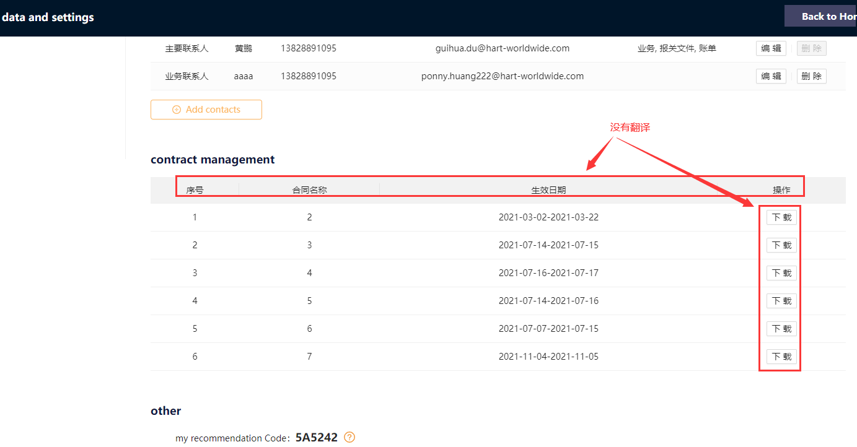The width and height of the screenshot is (857, 447).
Task: Download contract dated 2021-03-02-2021-03-22
Action: pos(781,217)
